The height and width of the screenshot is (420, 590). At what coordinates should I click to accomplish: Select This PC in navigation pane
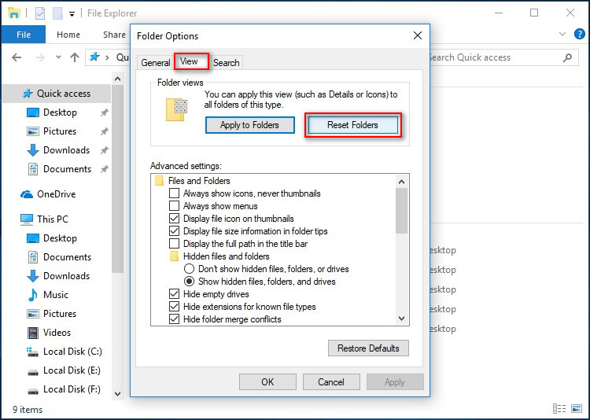[x=44, y=219]
